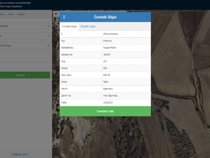The height and width of the screenshot is (158, 210).
Task: Select the Ayazini/Fatih value cell
Action: pyautogui.click(x=126, y=48)
